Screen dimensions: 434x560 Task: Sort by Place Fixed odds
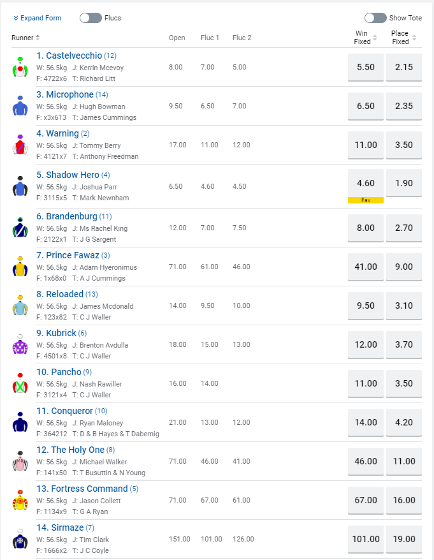pyautogui.click(x=403, y=38)
